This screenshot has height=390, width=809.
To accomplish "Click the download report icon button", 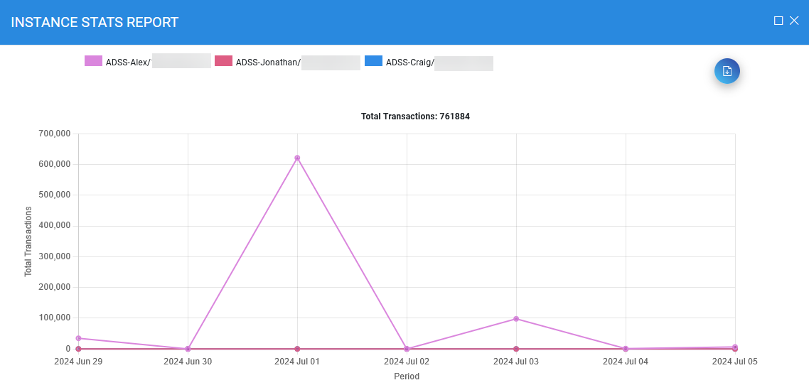I will coord(727,71).
